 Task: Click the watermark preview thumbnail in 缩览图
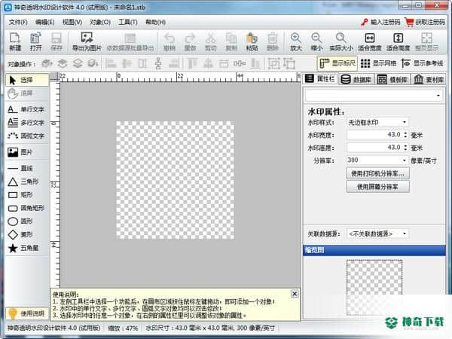pyautogui.click(x=374, y=288)
